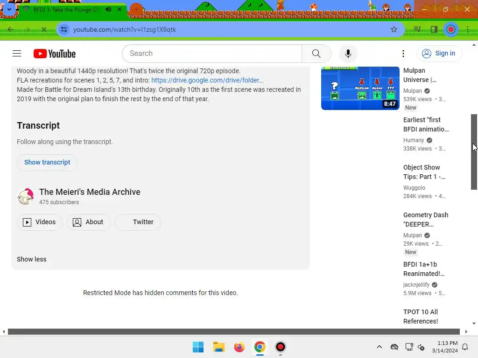Image resolution: width=478 pixels, height=358 pixels.
Task: Launch Firefox from taskbar
Action: click(239, 347)
